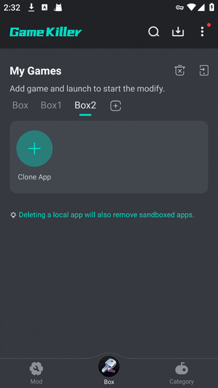Switch to the Box tab
Viewport: 218px width, 388px height.
20,105
